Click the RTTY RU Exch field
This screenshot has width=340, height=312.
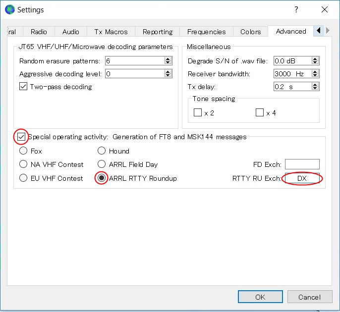[x=302, y=178]
